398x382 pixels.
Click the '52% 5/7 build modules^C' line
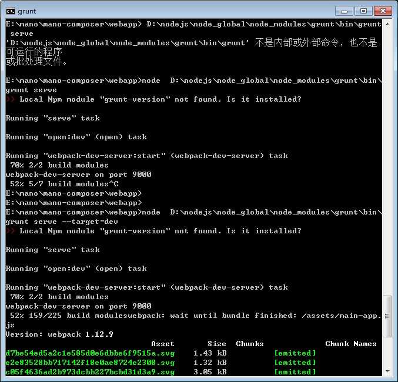point(64,184)
